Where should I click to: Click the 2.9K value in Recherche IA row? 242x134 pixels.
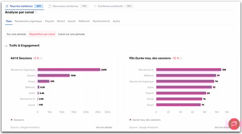coord(42,99)
